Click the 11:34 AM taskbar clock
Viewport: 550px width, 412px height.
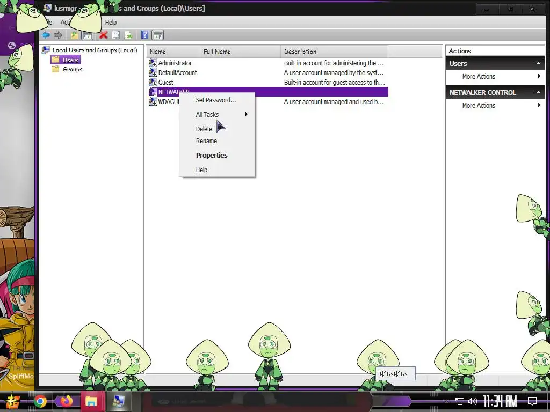point(500,401)
